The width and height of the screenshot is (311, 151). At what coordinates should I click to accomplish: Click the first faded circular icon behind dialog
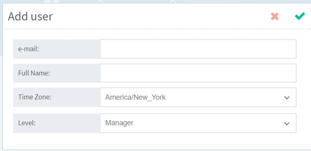pyautogui.click(x=101, y=2)
